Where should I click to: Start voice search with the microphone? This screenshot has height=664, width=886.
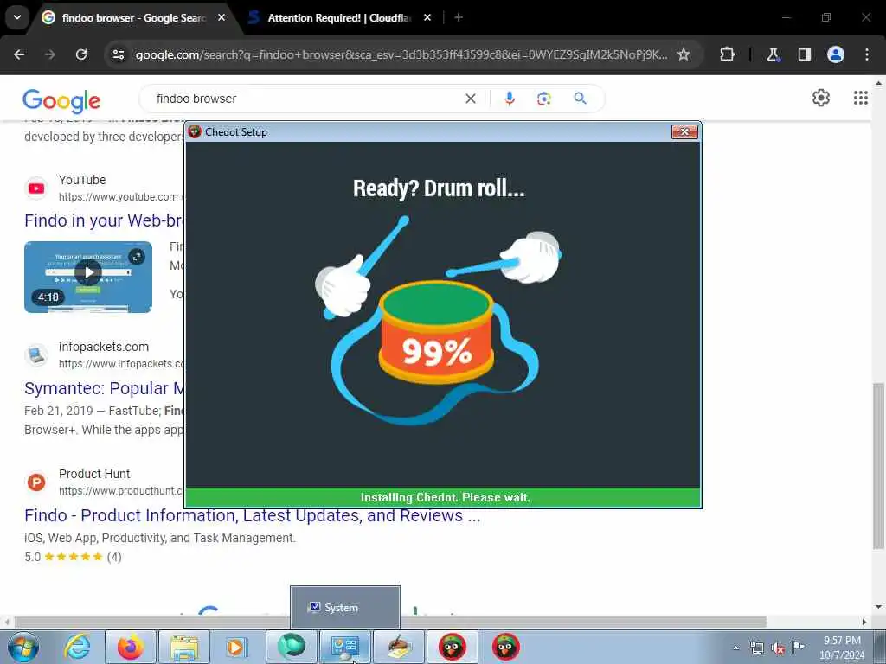pos(509,99)
